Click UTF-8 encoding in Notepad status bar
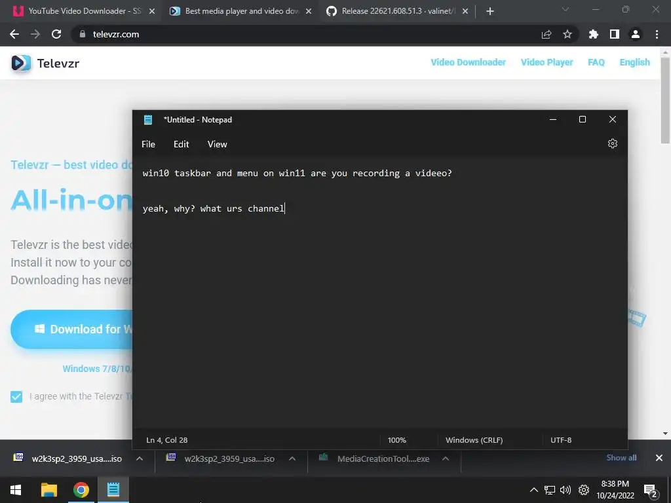 [x=561, y=440]
